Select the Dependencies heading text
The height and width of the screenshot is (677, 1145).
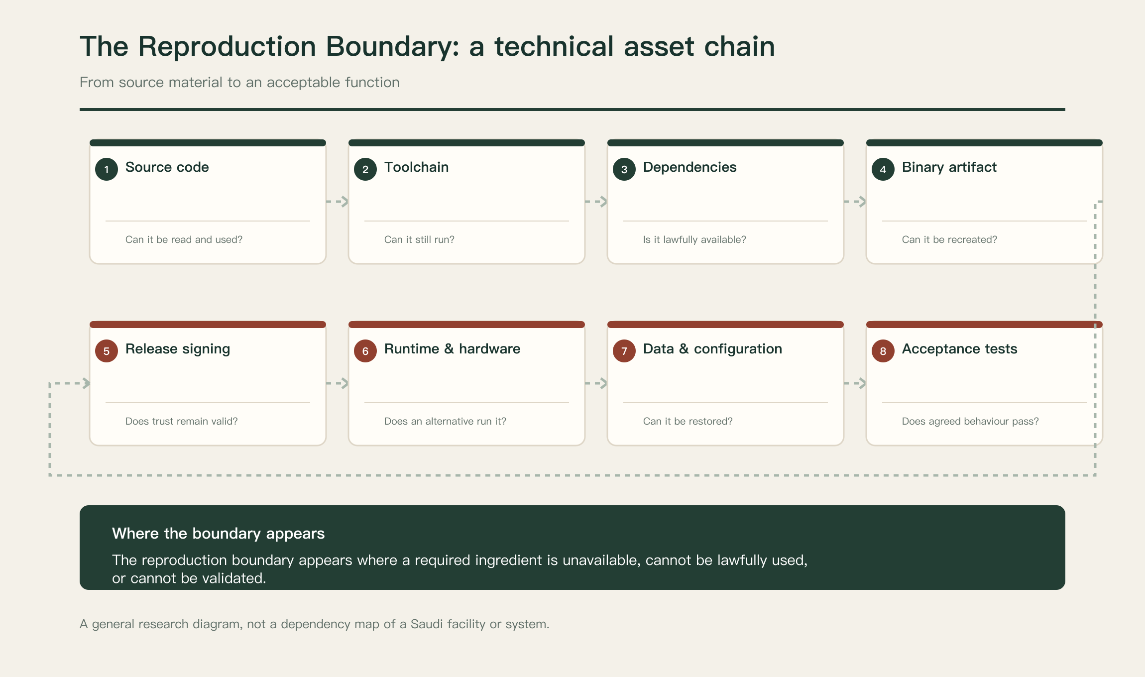click(690, 167)
